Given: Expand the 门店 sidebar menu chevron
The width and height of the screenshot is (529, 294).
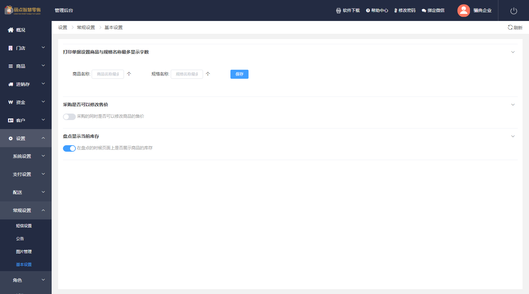Looking at the screenshot, I should click(43, 47).
